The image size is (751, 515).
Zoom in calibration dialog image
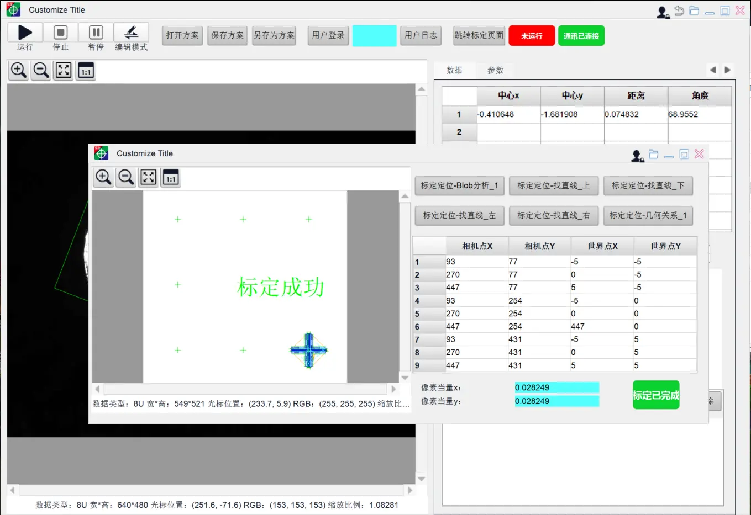[103, 177]
